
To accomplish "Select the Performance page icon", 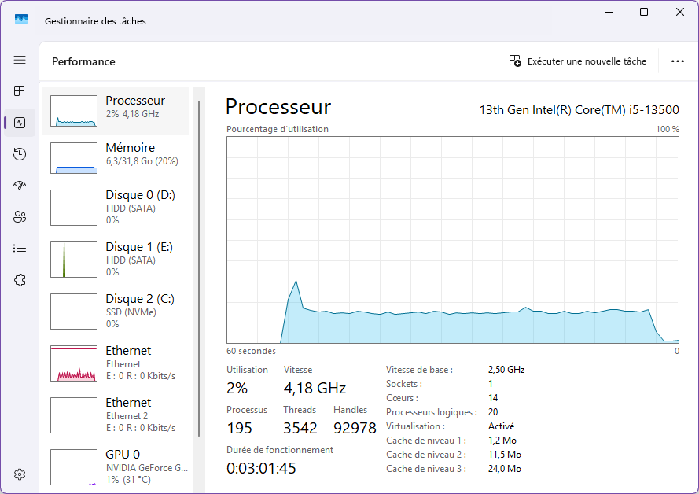I will click(20, 123).
